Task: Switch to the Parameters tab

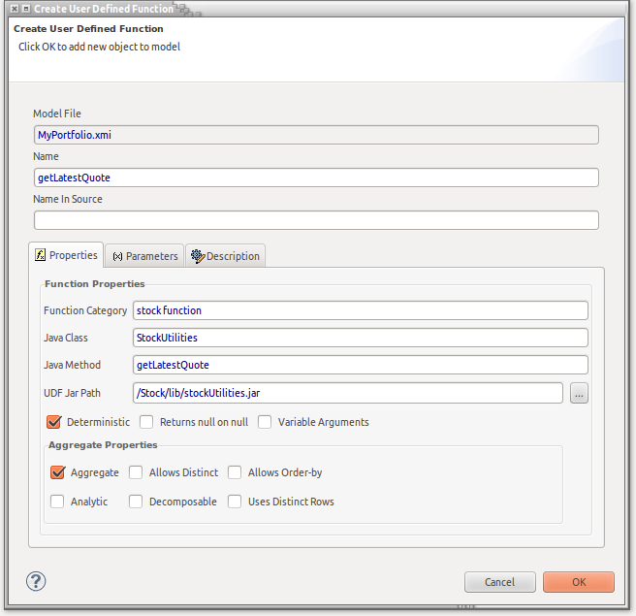Action: click(144, 256)
